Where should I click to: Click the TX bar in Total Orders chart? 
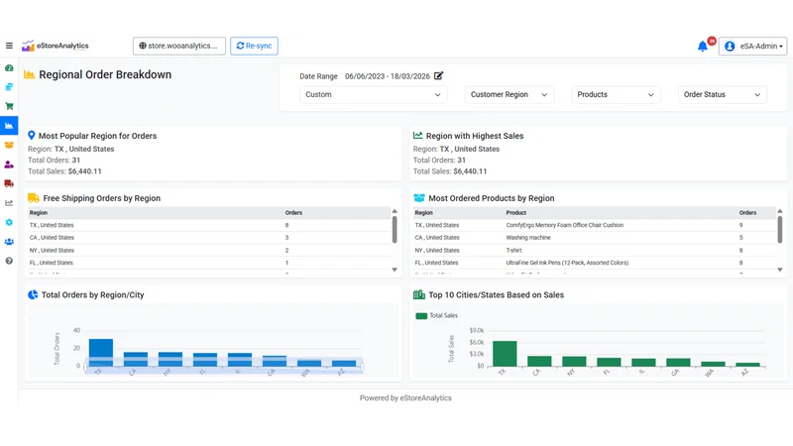[101, 353]
